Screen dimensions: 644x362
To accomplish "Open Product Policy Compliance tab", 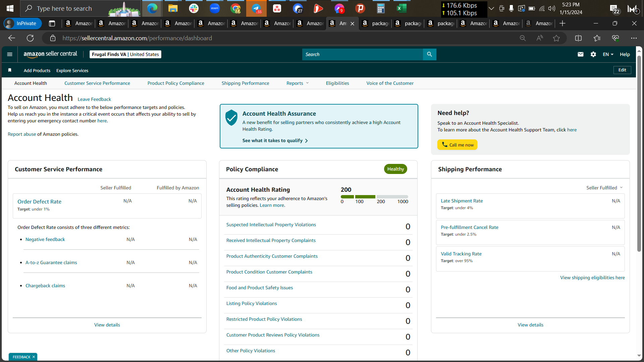I will coord(176,83).
